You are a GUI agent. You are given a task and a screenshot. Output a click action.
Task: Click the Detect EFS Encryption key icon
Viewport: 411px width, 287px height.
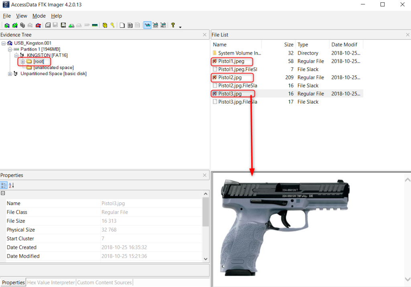(112, 25)
